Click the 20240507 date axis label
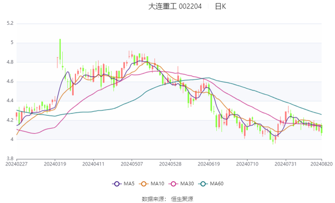Image resolution: width=335 pixels, height=203 pixels. tap(132, 164)
